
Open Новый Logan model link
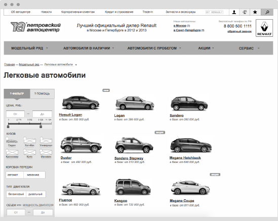coord(70,115)
